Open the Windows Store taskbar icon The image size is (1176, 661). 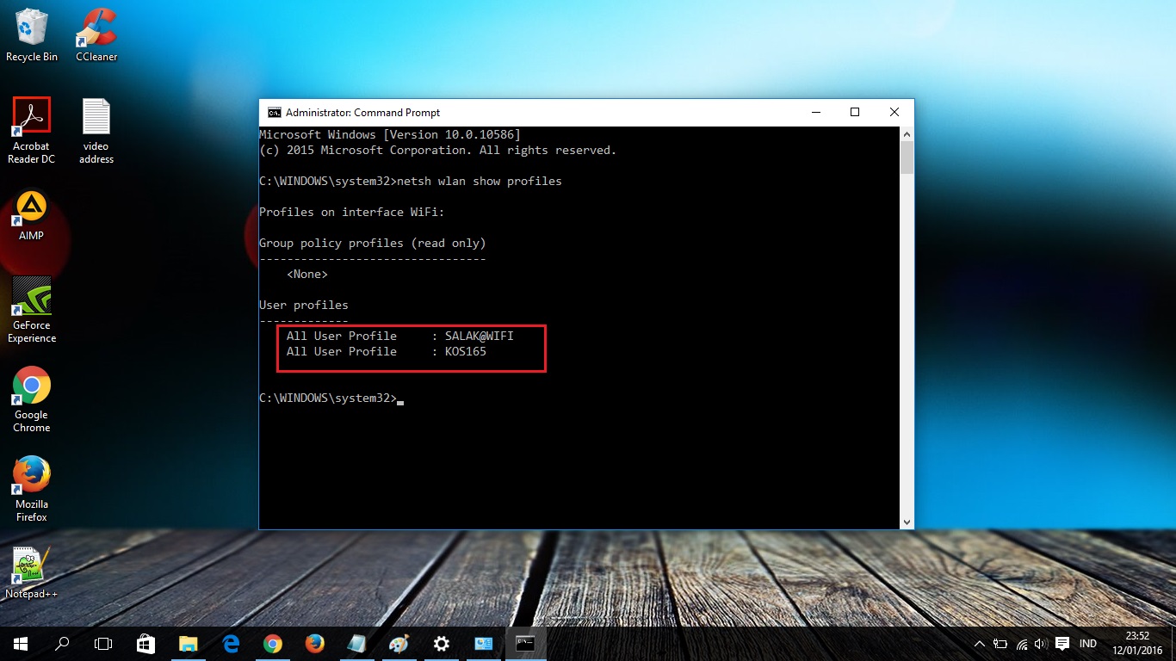tap(145, 643)
